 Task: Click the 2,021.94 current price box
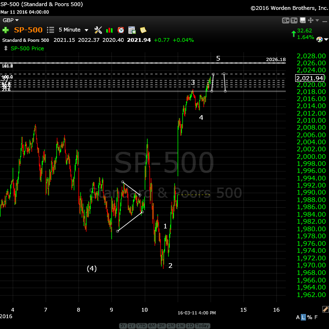tap(310, 78)
